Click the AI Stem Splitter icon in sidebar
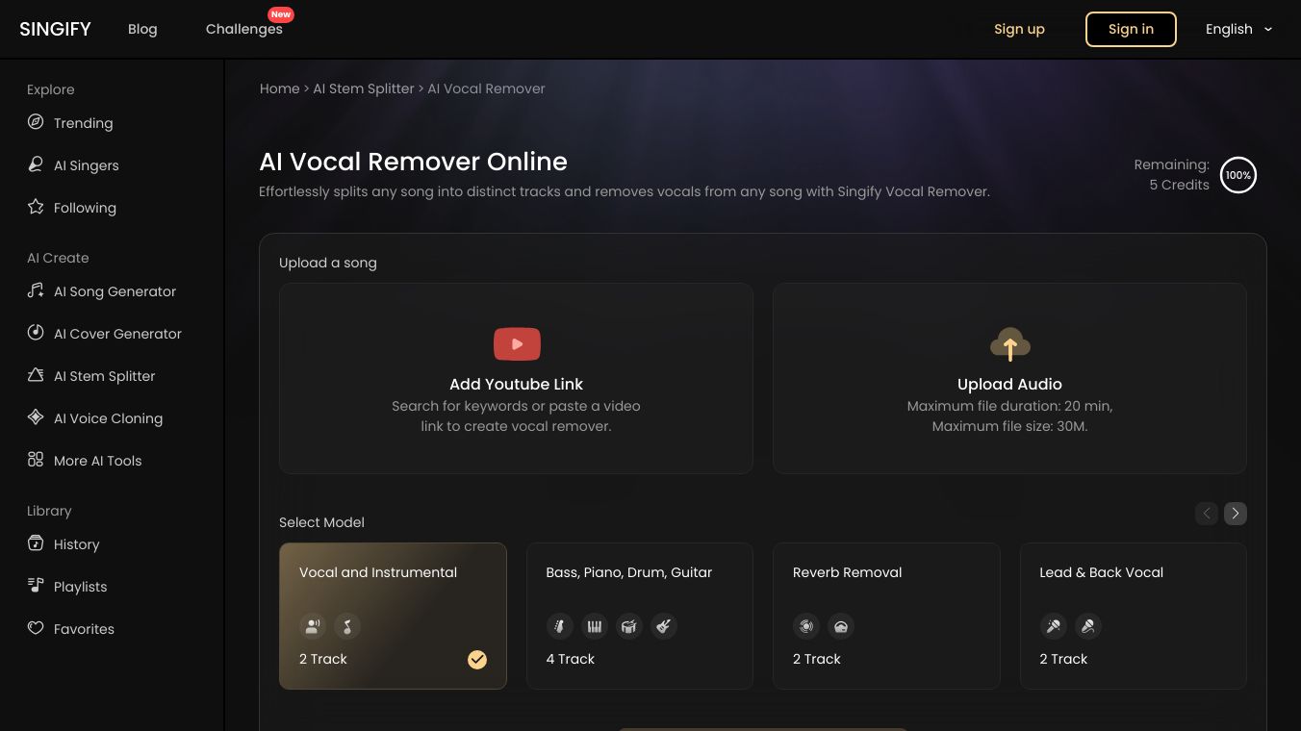1301x731 pixels. (36, 375)
